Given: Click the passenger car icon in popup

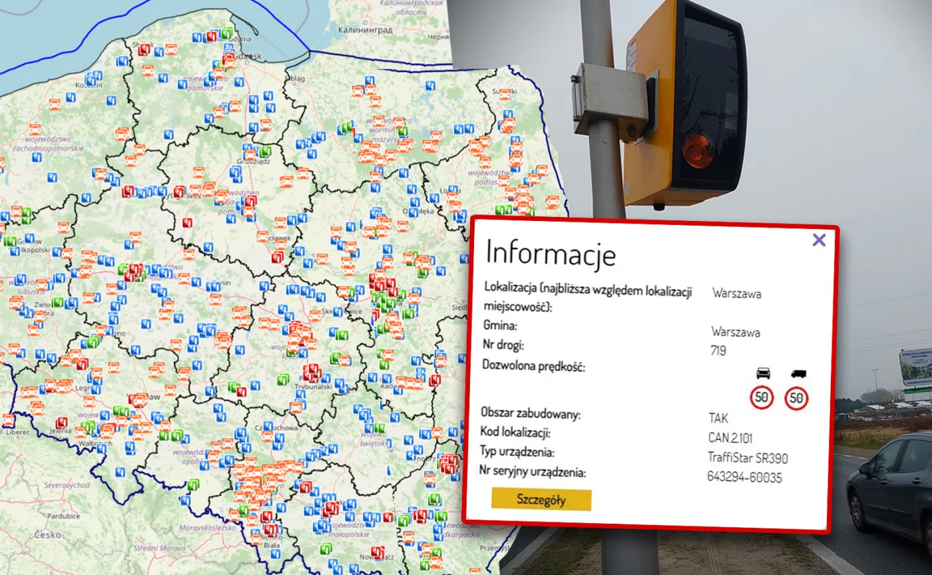Looking at the screenshot, I should coord(763,373).
